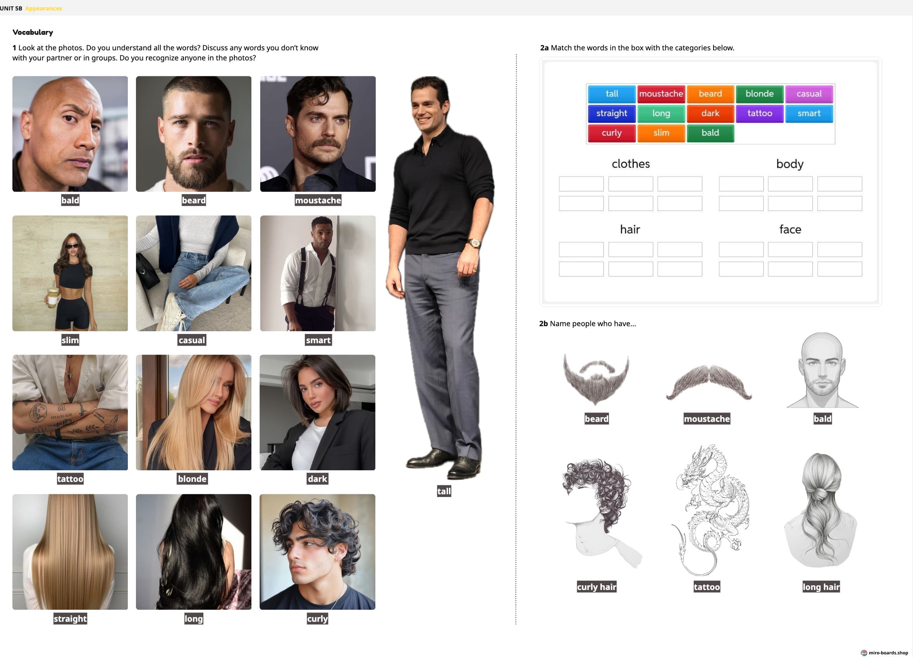This screenshot has height=657, width=913.
Task: Click the tattooed arms photo
Action: (x=70, y=412)
